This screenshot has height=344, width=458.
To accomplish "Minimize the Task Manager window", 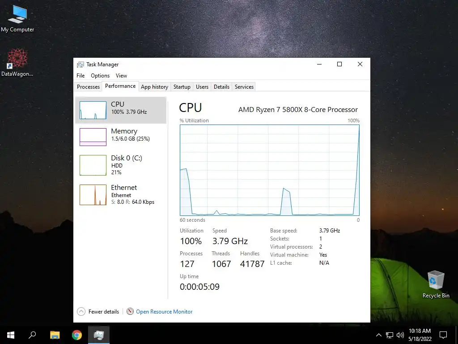I will point(319,64).
